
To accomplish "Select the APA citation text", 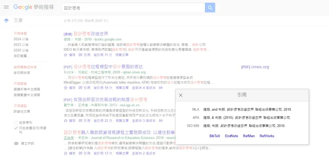I will pyautogui.click(x=247, y=117).
